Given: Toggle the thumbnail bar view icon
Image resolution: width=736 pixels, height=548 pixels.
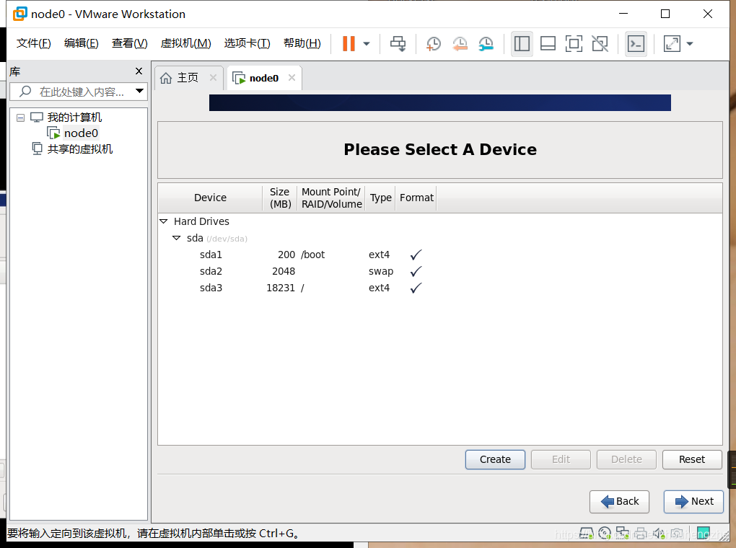Looking at the screenshot, I should (548, 44).
